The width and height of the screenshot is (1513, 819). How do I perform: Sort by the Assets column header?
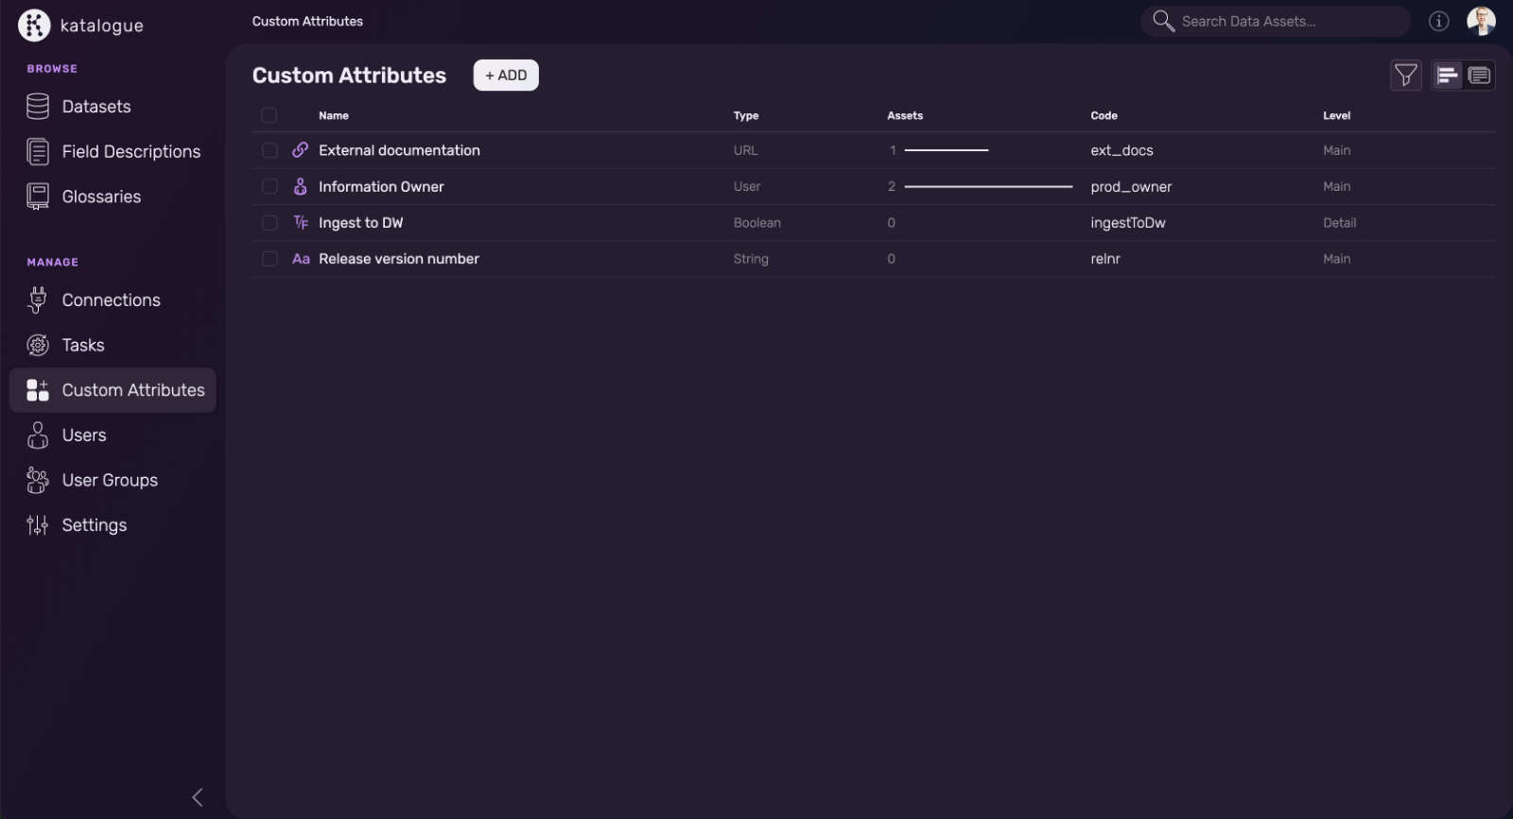click(x=905, y=115)
